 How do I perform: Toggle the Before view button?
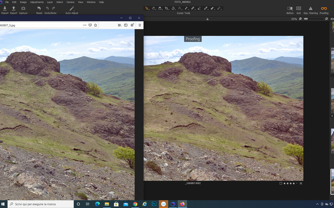290,8
